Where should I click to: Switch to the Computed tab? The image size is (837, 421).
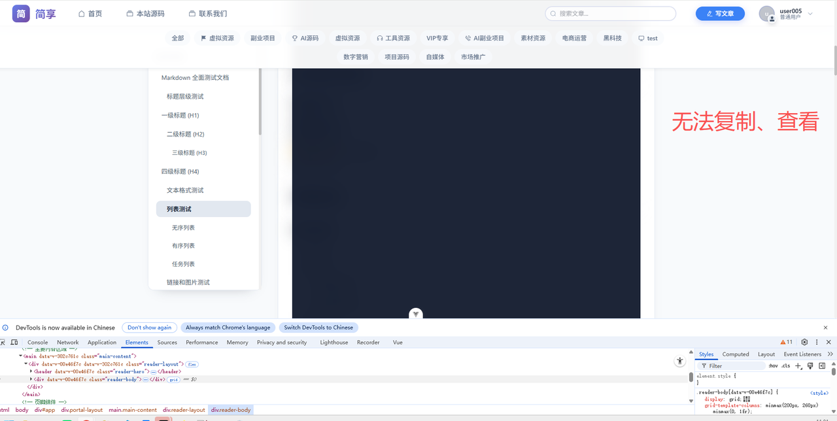point(736,354)
